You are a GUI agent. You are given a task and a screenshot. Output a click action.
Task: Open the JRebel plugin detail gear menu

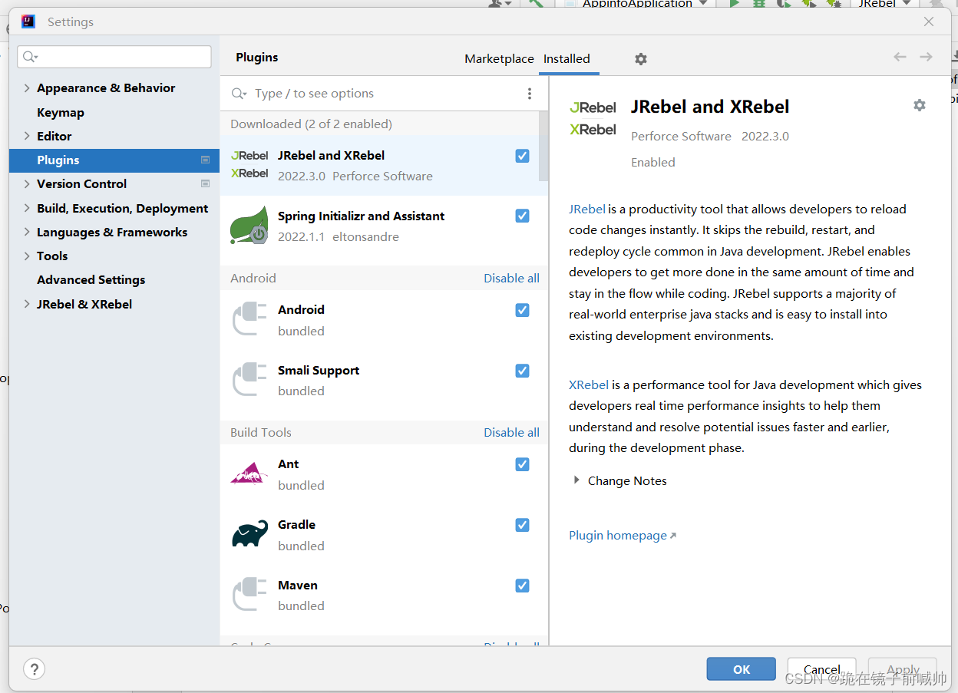tap(920, 105)
